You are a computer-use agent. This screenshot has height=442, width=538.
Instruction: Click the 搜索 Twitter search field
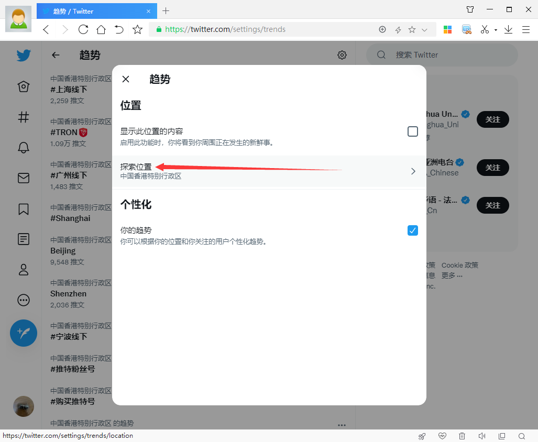(x=442, y=55)
